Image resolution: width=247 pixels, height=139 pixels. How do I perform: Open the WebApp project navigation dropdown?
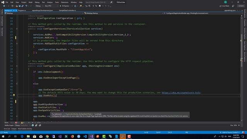point(44,13)
